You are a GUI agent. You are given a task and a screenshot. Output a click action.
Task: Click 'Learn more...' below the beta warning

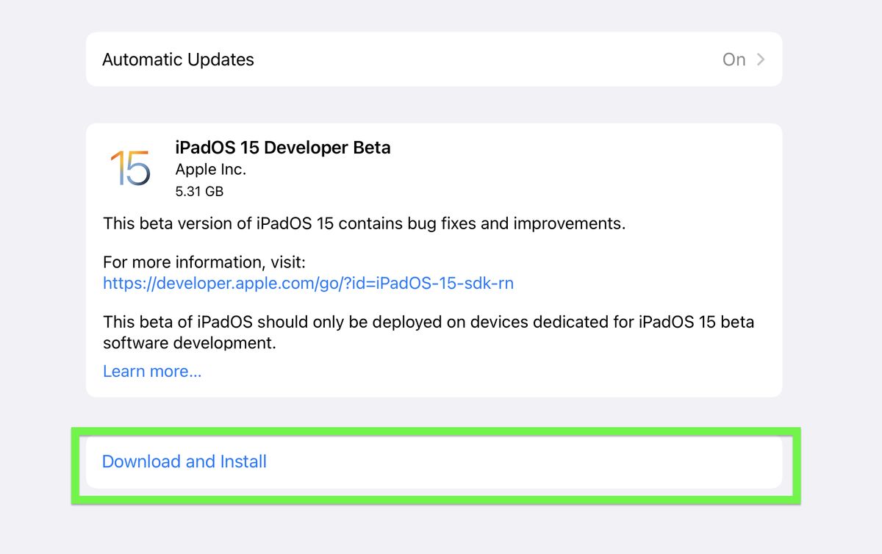pos(151,371)
